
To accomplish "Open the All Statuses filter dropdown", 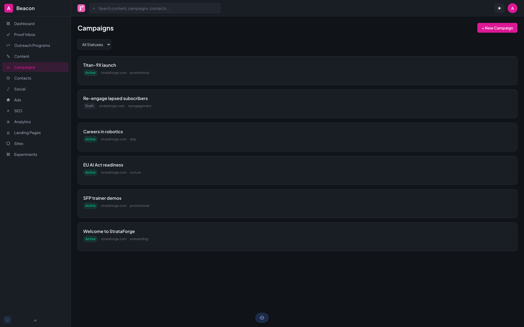I will click(x=94, y=45).
